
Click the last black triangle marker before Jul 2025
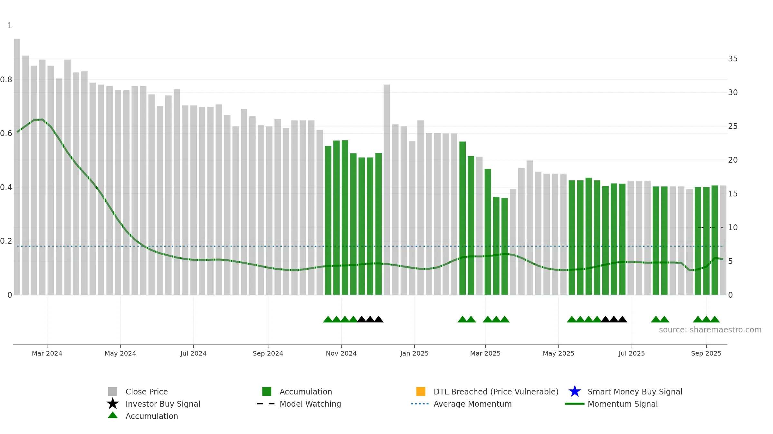622,319
